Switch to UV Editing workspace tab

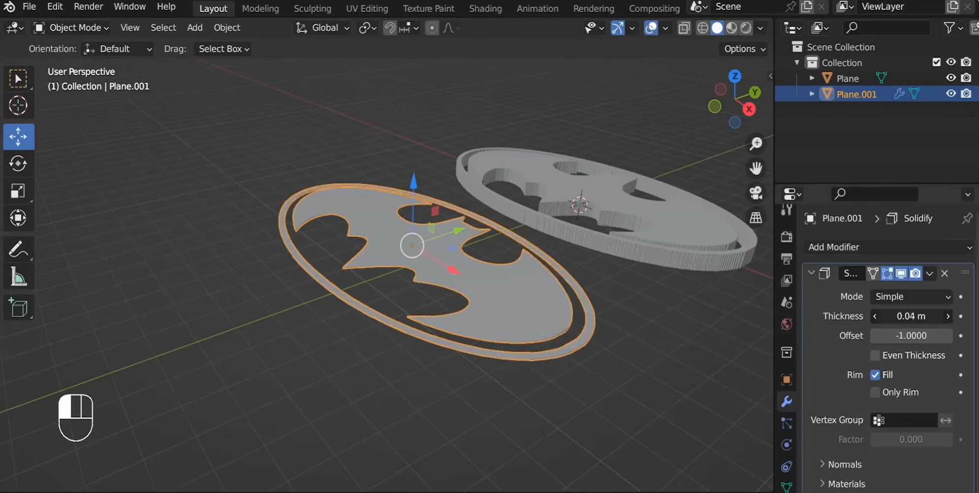[367, 8]
